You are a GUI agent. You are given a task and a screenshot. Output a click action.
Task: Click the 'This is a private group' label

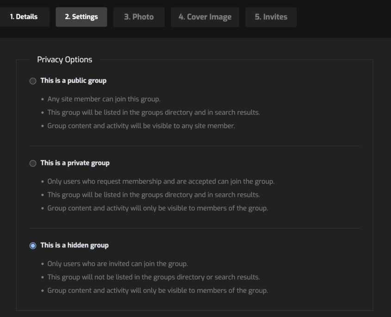(x=75, y=163)
